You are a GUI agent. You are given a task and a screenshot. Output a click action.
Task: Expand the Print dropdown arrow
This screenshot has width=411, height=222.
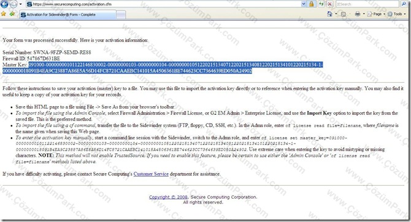364,14
